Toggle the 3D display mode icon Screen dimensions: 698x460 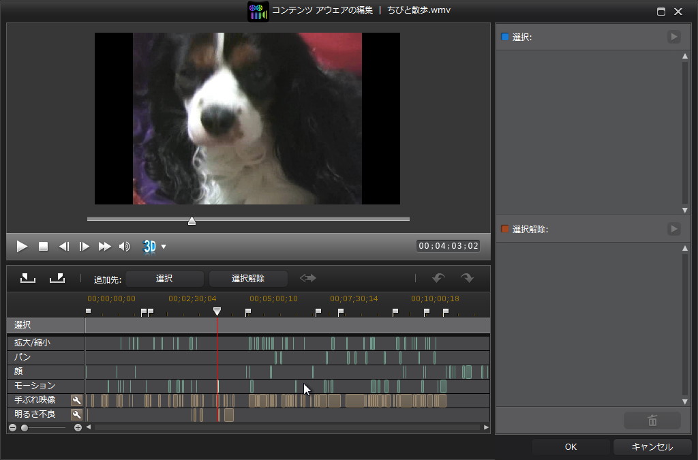coord(149,247)
